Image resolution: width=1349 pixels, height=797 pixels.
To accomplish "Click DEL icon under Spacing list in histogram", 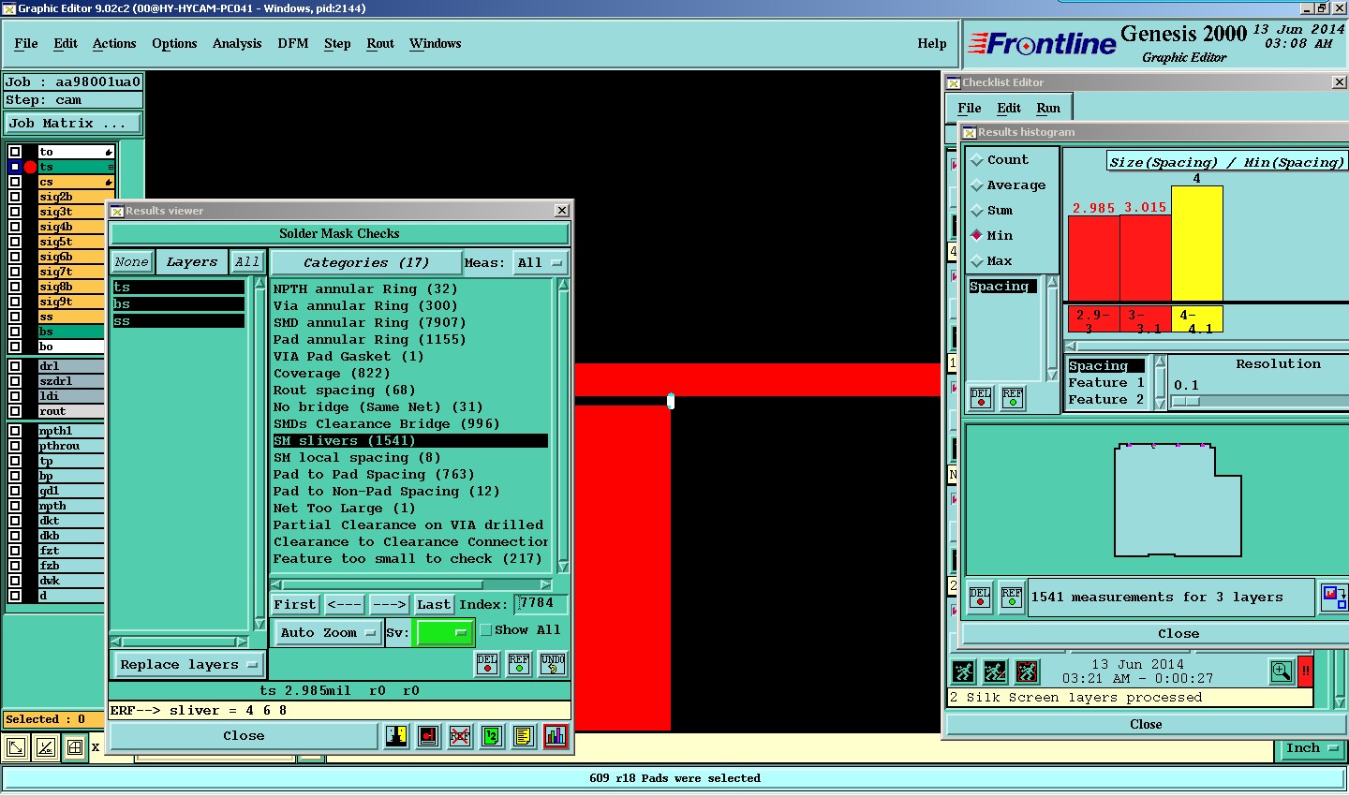I will (x=981, y=398).
